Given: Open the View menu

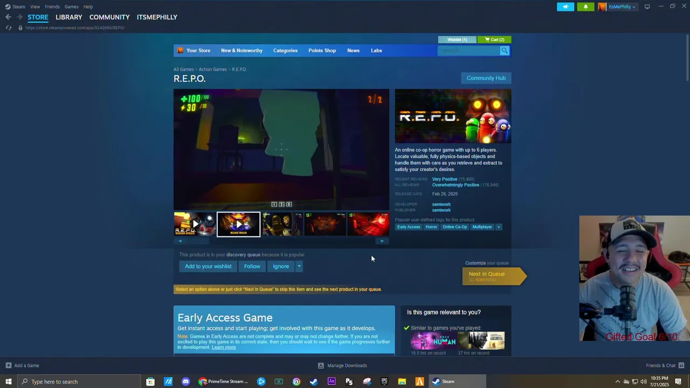Looking at the screenshot, I should pyautogui.click(x=35, y=6).
